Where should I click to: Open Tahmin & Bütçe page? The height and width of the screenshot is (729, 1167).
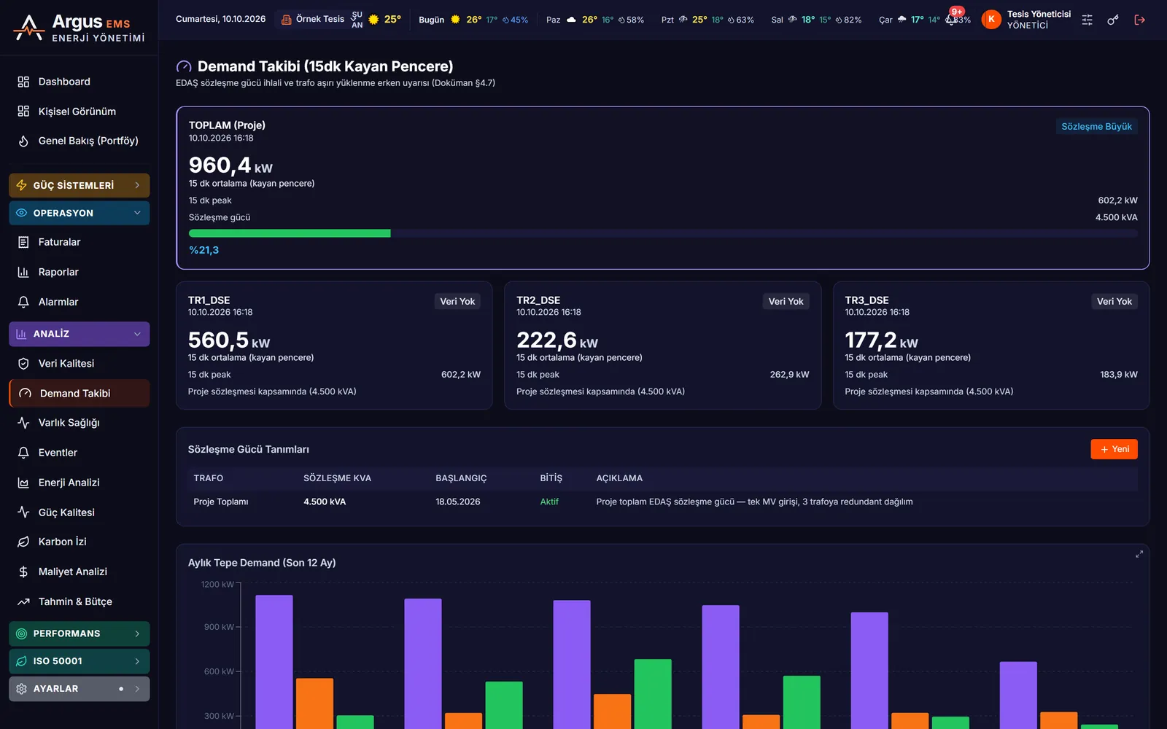[80, 601]
